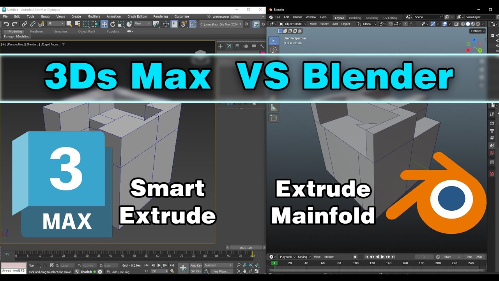Viewport: 499px width, 281px height.
Task: Toggle the Enabled green indicator
Action: point(95,272)
